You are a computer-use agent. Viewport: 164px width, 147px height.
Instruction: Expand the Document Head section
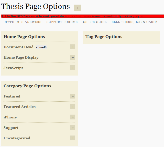73,47
